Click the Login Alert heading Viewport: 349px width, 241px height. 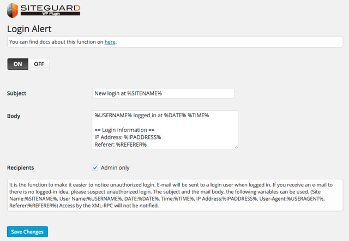pyautogui.click(x=29, y=29)
